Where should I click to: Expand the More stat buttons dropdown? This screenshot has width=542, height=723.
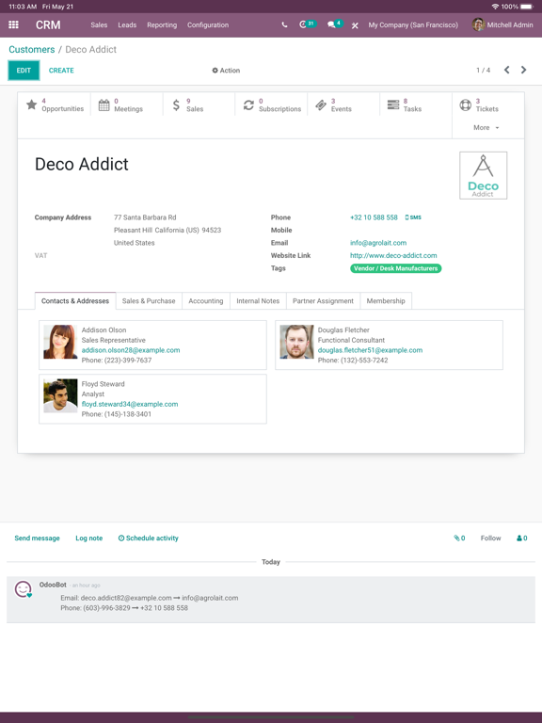point(486,128)
